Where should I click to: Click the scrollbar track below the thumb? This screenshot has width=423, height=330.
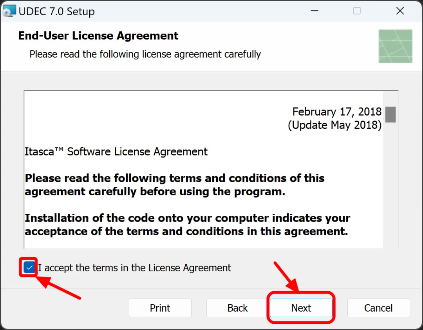tap(390, 188)
